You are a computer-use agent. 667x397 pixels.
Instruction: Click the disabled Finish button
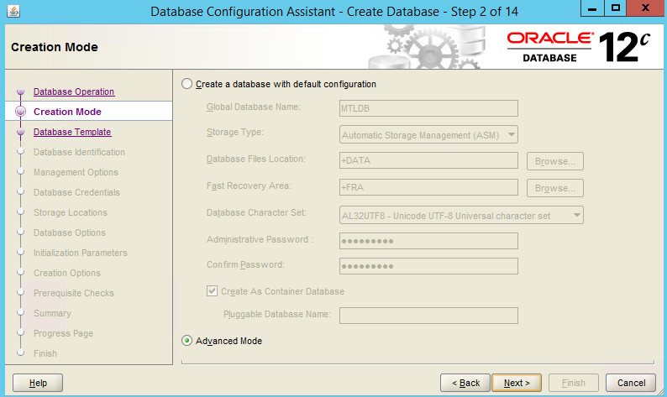click(x=574, y=383)
